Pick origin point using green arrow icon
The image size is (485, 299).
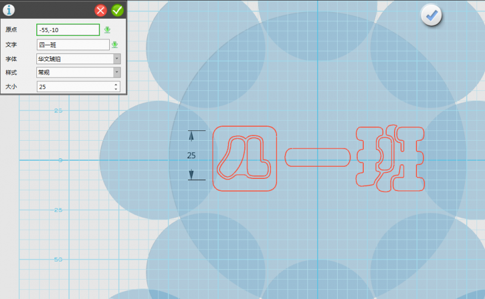point(107,30)
